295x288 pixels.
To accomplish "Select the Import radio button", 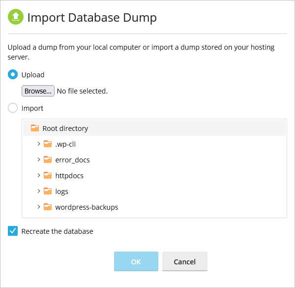I will pyautogui.click(x=13, y=108).
